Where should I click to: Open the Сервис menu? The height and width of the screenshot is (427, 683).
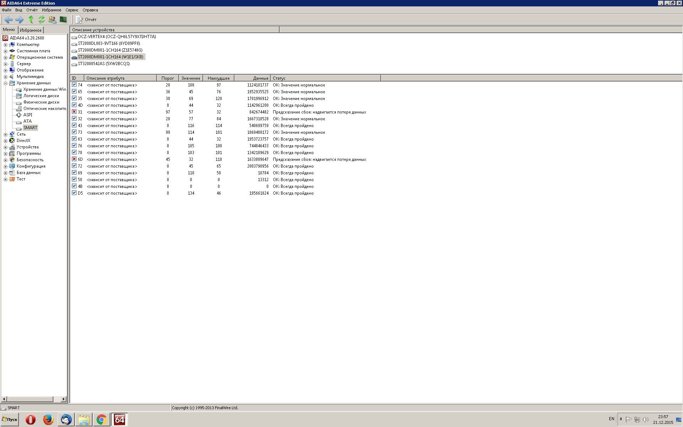(72, 10)
